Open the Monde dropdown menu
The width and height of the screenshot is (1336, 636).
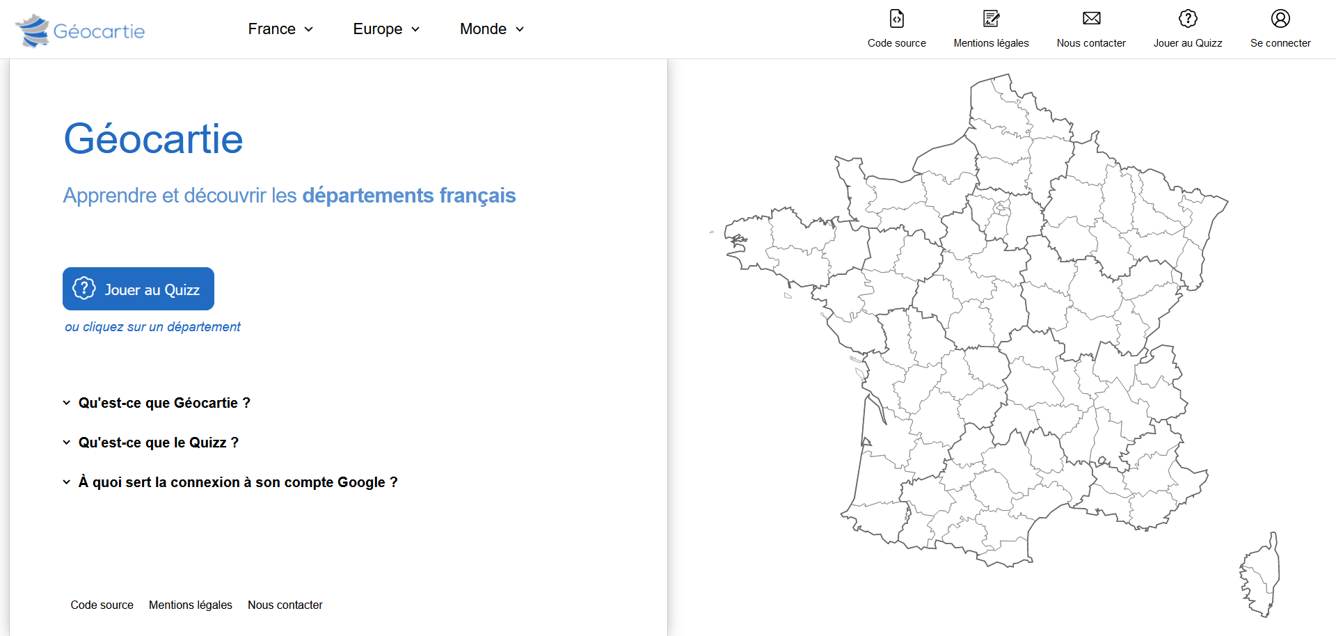click(491, 29)
